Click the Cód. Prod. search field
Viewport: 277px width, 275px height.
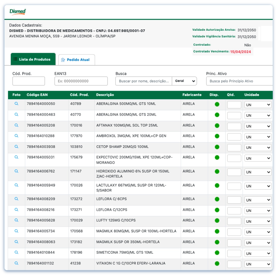click(x=29, y=81)
